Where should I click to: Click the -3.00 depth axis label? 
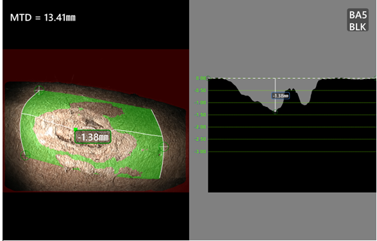200,152
